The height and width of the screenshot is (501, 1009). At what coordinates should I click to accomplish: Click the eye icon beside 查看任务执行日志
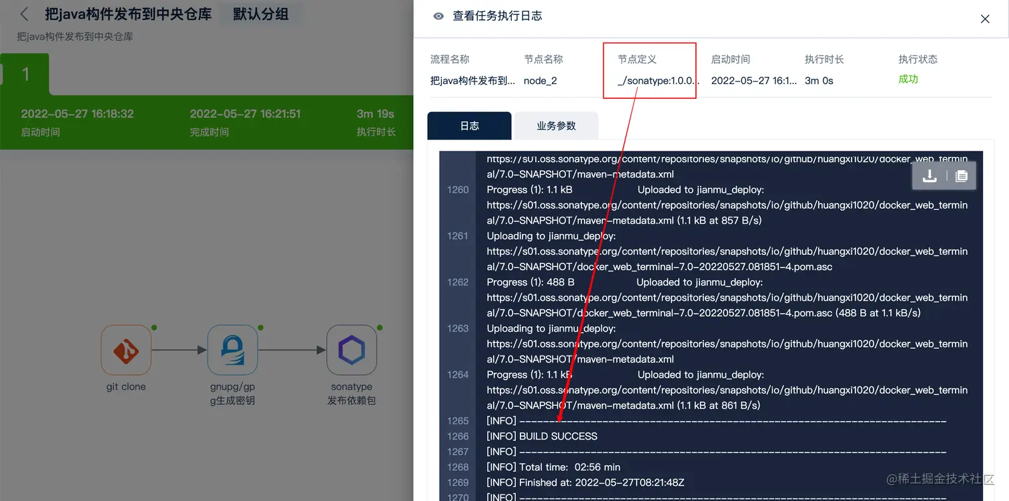pos(438,16)
